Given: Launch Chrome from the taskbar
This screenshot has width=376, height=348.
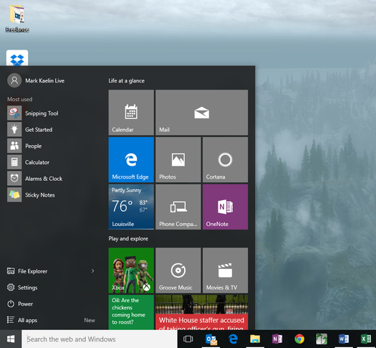Looking at the screenshot, I should [x=299, y=339].
